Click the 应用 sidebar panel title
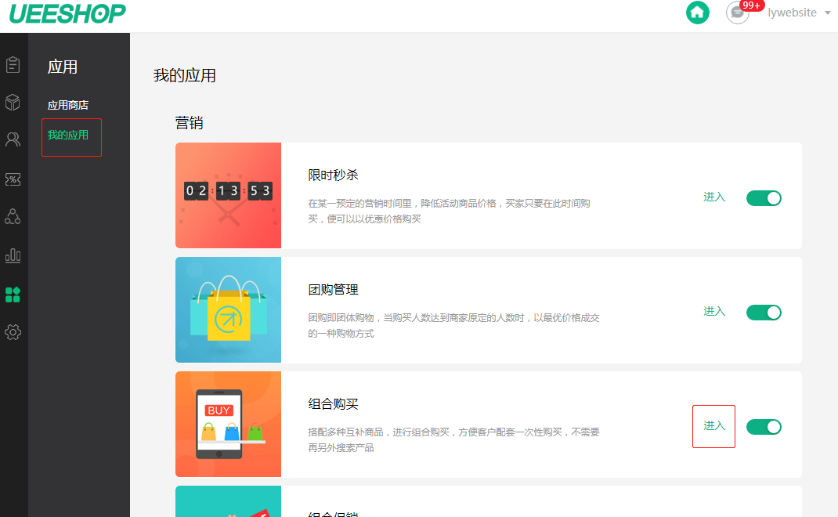This screenshot has width=838, height=517. 63,67
